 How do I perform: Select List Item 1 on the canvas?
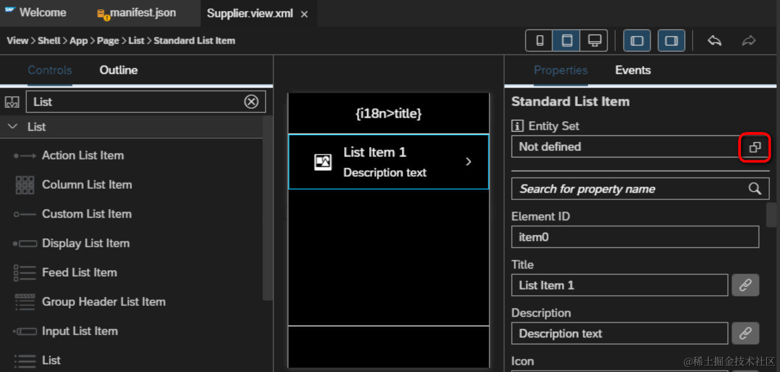pyautogui.click(x=389, y=162)
